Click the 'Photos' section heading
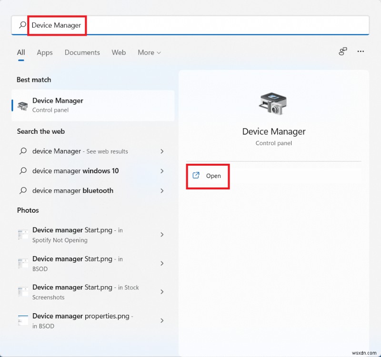Viewport: 381px width, 357px height. pyautogui.click(x=28, y=210)
